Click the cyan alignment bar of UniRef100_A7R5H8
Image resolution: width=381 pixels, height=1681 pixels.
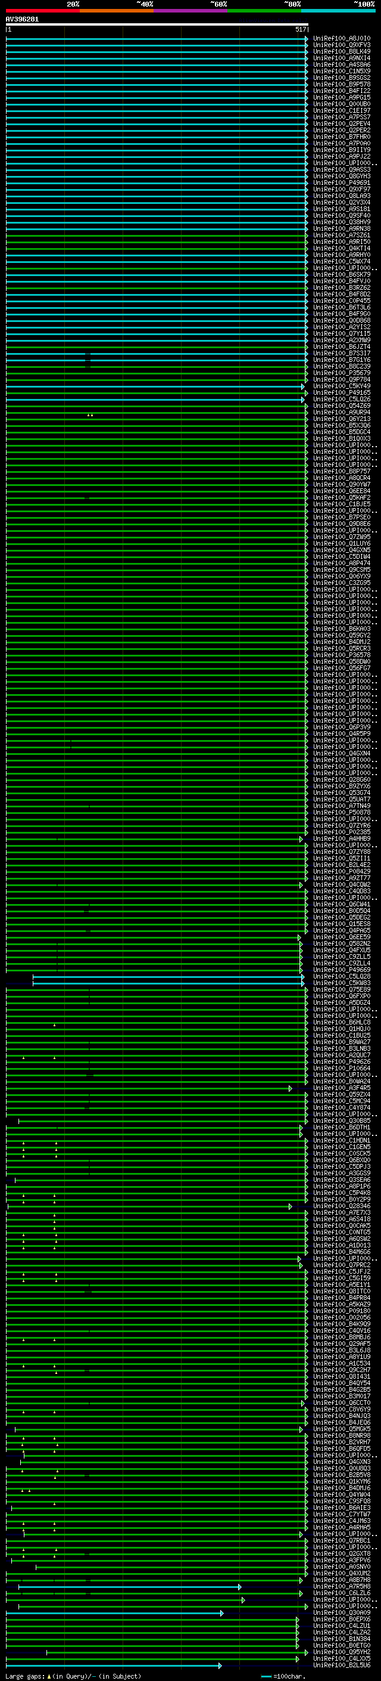[x=130, y=1586]
